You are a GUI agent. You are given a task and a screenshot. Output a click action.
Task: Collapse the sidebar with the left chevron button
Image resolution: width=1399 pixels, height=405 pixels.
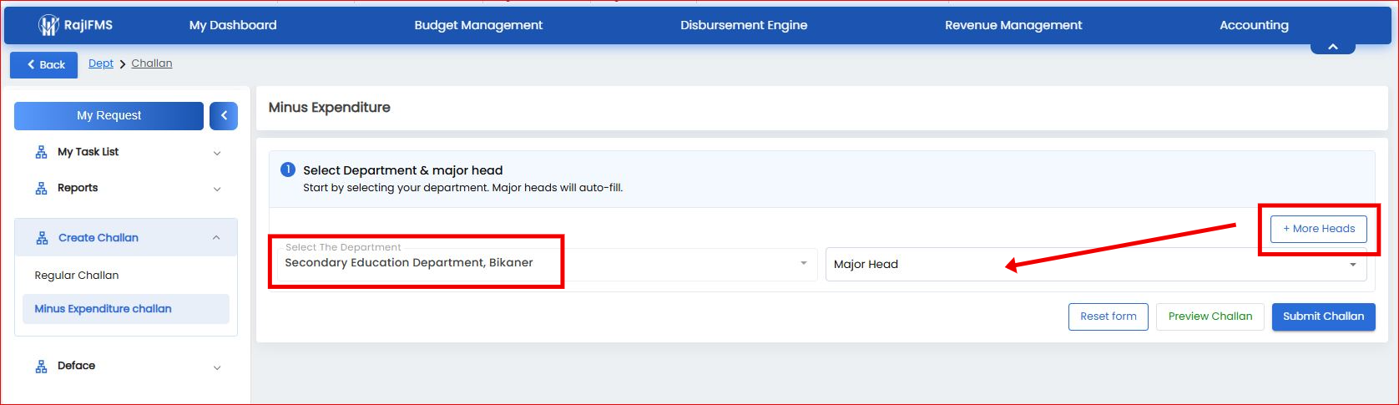(x=224, y=116)
